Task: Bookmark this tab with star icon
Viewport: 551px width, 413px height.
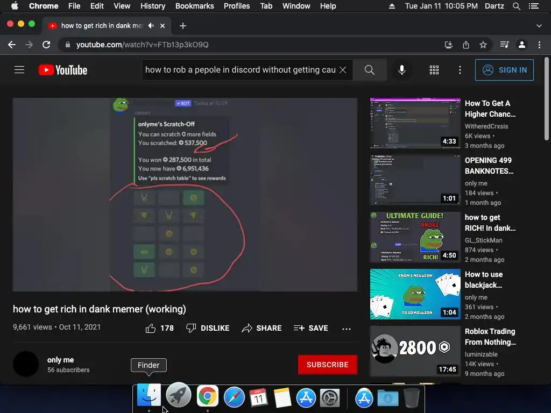Action: pyautogui.click(x=483, y=45)
